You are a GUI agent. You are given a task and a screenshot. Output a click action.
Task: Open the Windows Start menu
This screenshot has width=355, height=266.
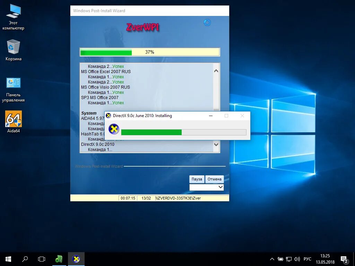coord(8,259)
